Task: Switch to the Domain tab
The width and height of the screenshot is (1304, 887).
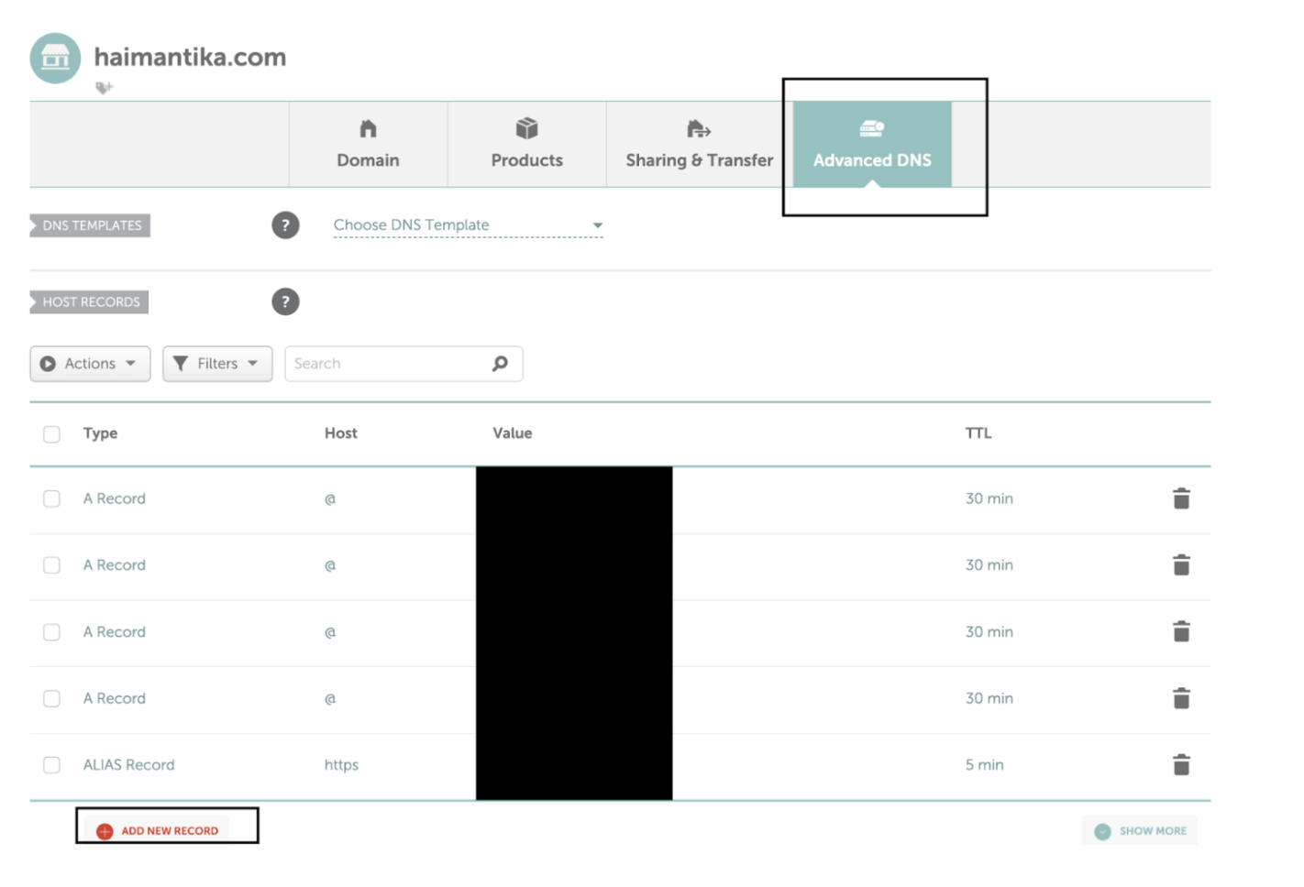Action: pos(368,145)
